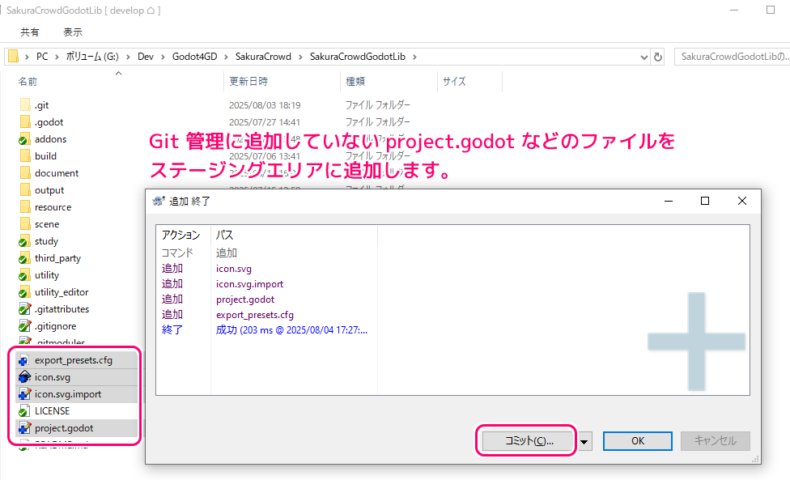Sort files by 更新日時 column header
This screenshot has height=480, width=790.
(248, 82)
